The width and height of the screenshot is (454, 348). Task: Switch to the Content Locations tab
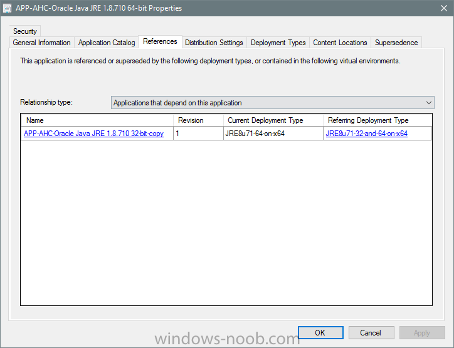[x=340, y=43]
